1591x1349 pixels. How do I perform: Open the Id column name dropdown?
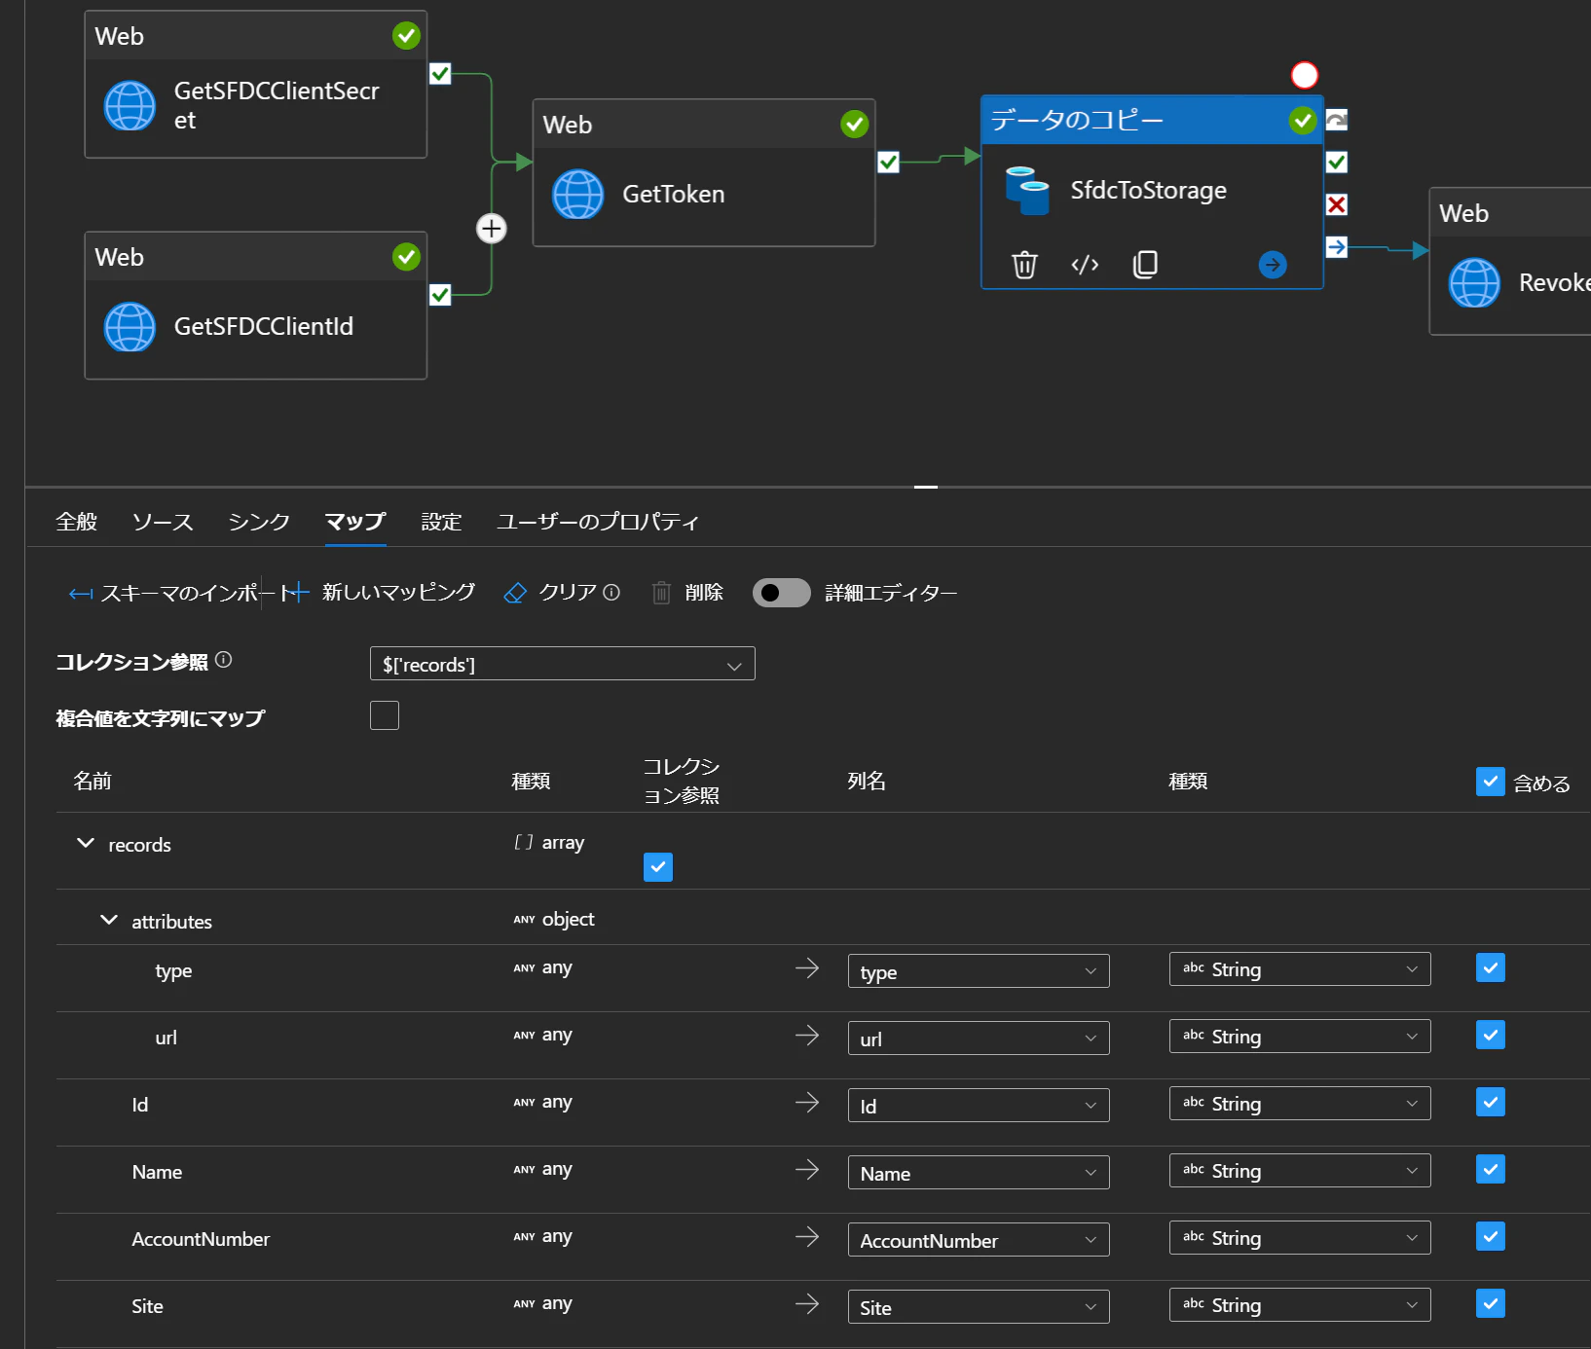978,1106
